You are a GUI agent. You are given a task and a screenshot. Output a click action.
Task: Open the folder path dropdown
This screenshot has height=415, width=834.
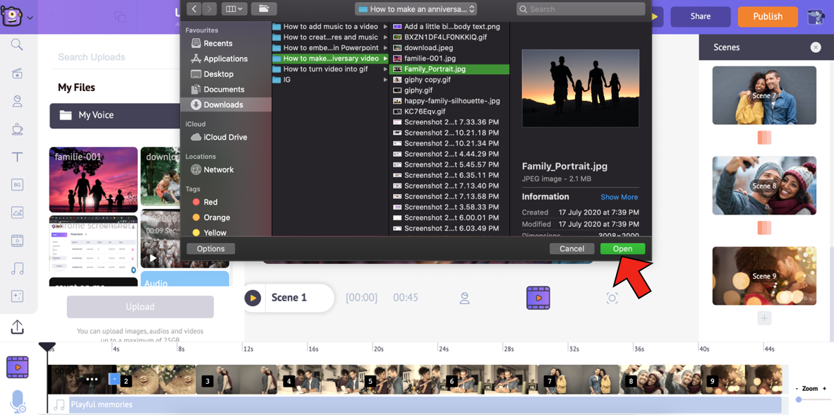[416, 9]
